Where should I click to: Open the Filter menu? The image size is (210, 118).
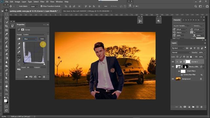pyautogui.click(x=42, y=2)
